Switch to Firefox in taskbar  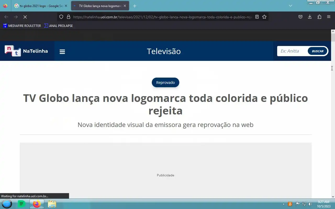pyautogui.click(x=37, y=204)
